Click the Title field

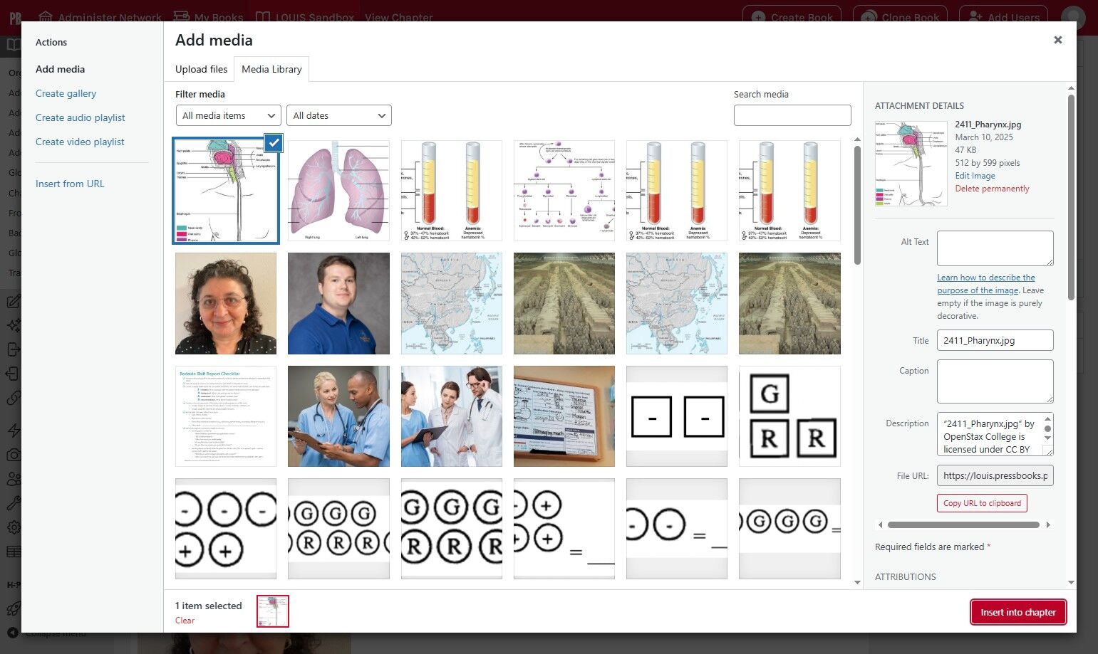pos(995,340)
